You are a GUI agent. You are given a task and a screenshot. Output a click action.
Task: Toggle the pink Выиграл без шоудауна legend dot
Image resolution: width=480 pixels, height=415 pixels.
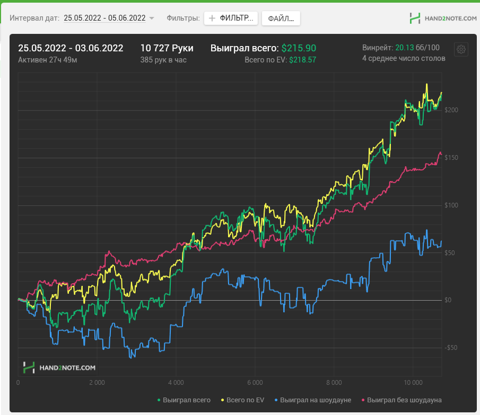point(363,400)
